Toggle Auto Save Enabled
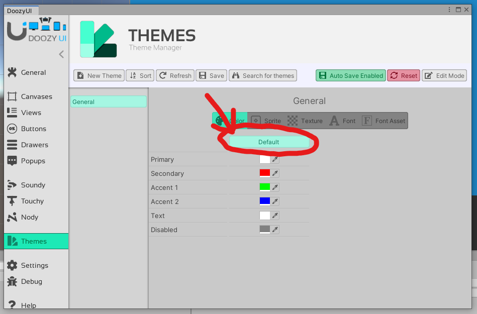The width and height of the screenshot is (477, 314). (351, 76)
